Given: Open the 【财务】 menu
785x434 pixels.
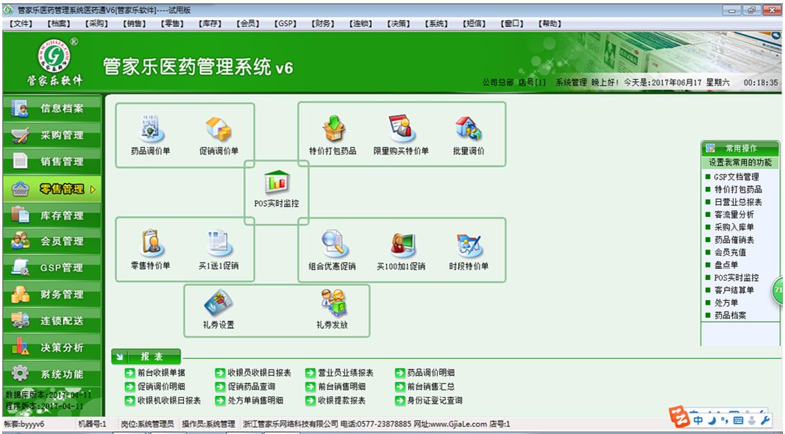Looking at the screenshot, I should (x=323, y=24).
